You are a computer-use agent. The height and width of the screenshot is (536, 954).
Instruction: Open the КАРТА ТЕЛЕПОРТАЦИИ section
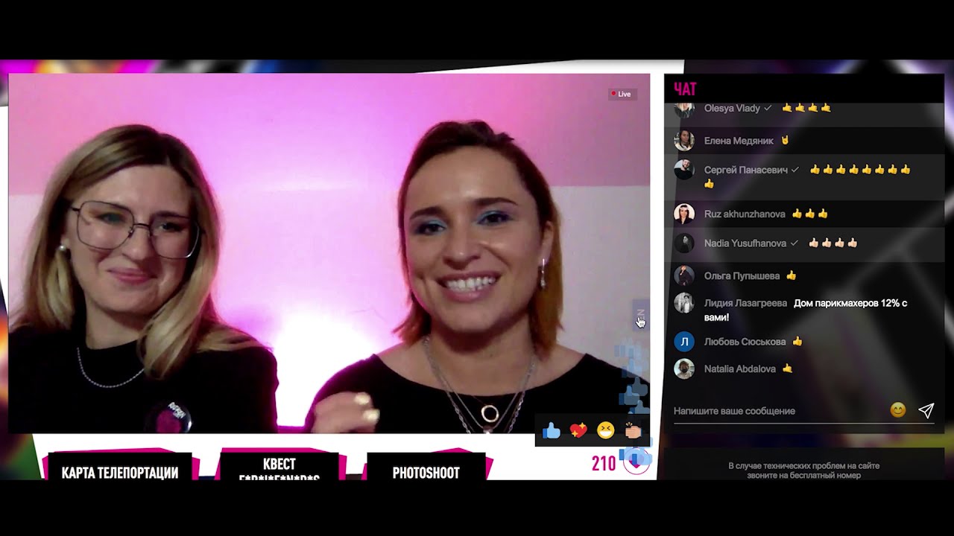[121, 472]
